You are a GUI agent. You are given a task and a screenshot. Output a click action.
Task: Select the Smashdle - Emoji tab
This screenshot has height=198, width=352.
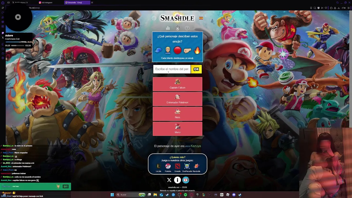pos(77,2)
